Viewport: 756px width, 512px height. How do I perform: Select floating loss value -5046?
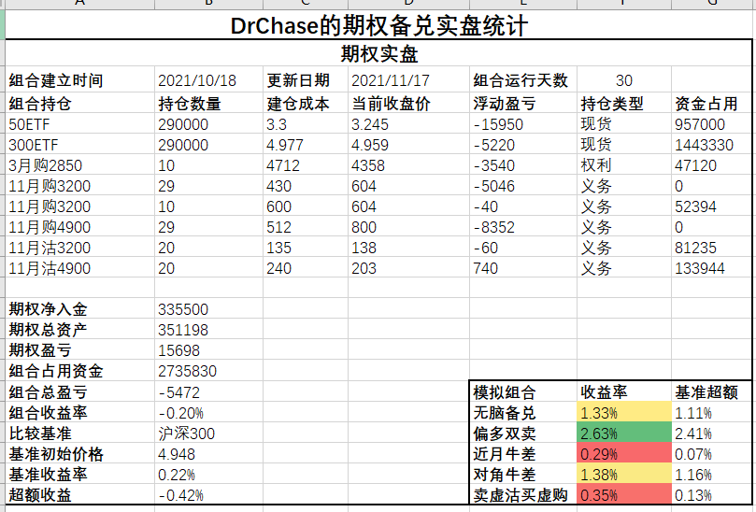pyautogui.click(x=523, y=186)
